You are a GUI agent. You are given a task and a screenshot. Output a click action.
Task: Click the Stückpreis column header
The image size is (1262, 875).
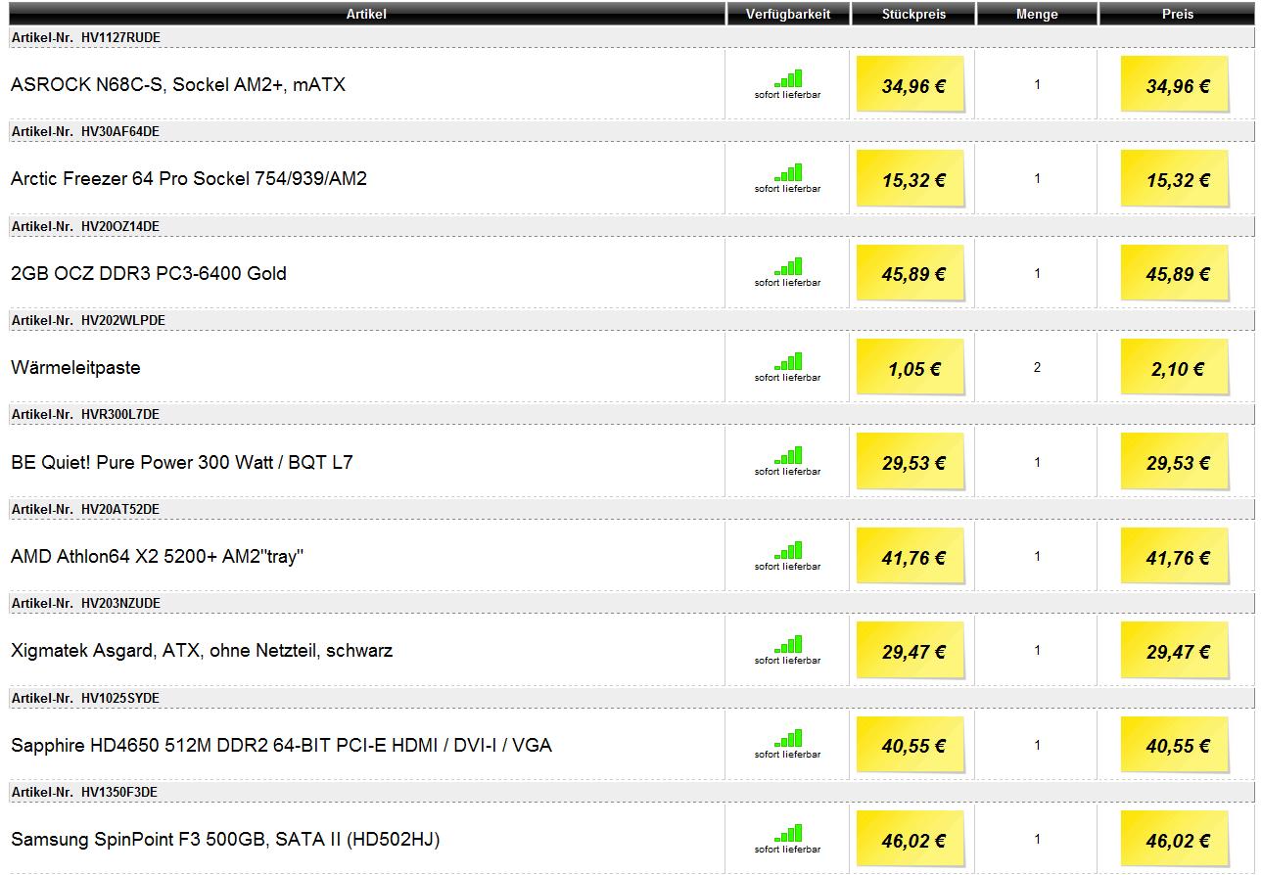[913, 14]
